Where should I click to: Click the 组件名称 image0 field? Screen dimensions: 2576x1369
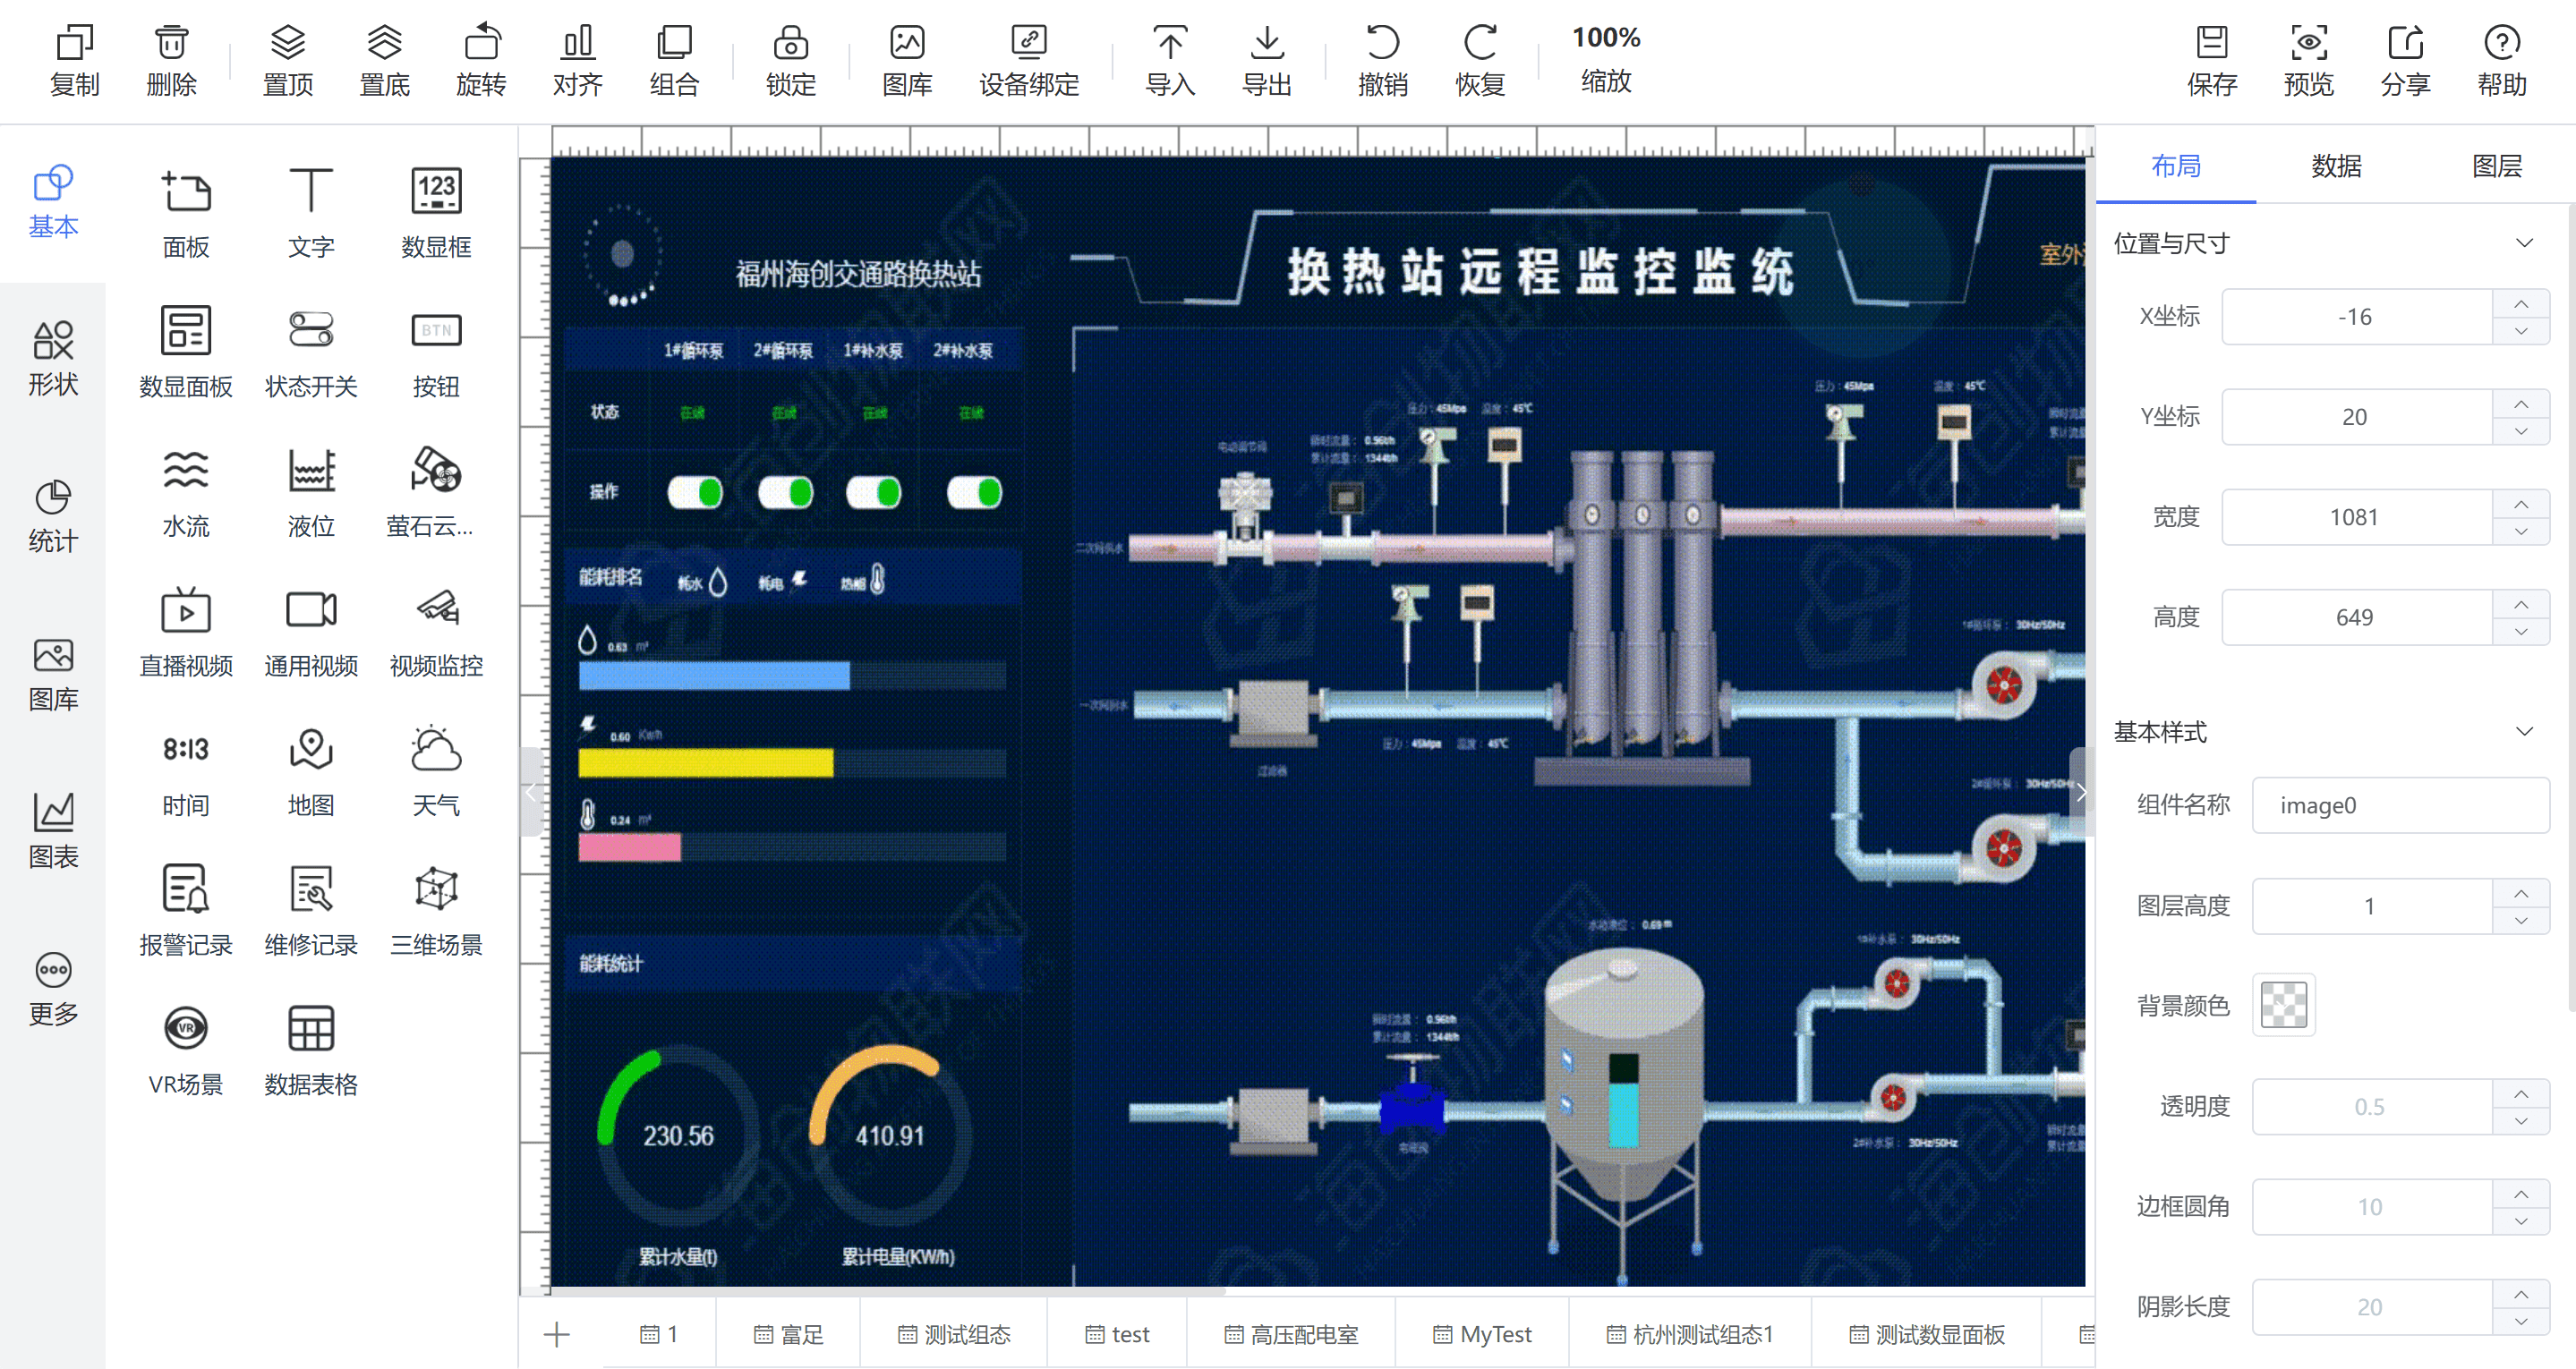coord(2400,805)
